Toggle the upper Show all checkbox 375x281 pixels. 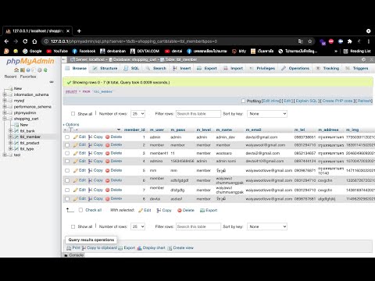pos(73,114)
